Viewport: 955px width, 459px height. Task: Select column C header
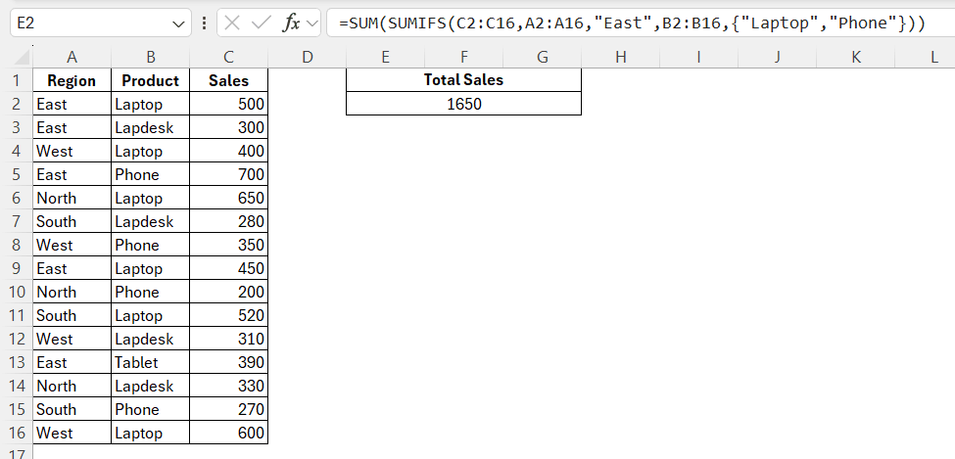click(228, 58)
